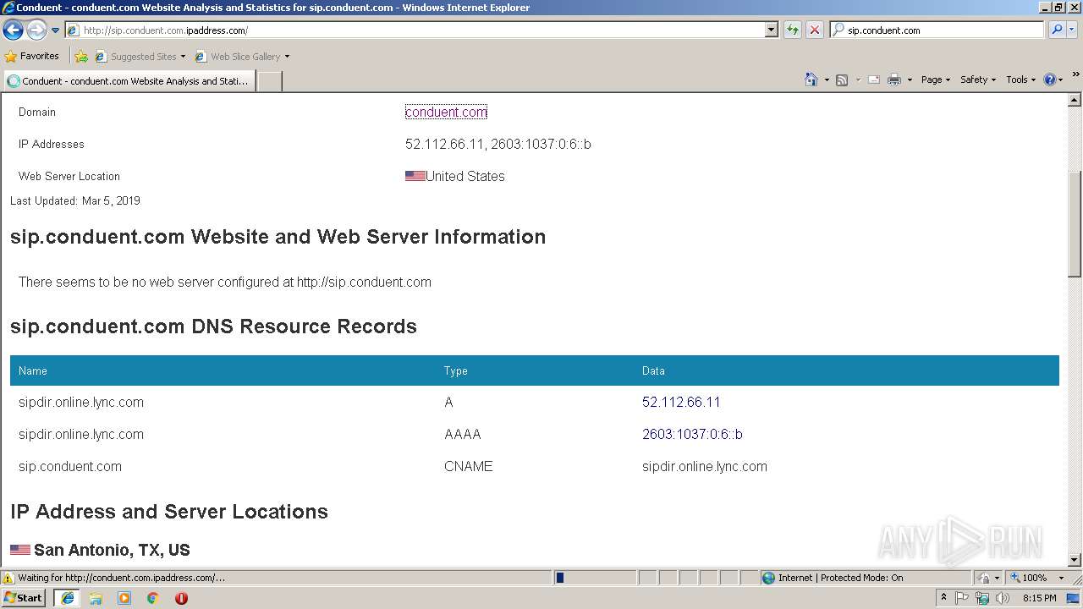Open the Favorites center
The height and width of the screenshot is (609, 1083).
[32, 57]
